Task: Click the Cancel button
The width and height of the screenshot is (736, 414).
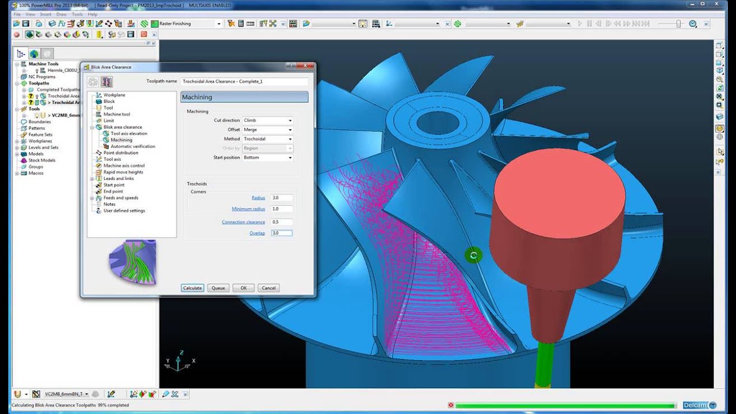Action: click(x=269, y=287)
